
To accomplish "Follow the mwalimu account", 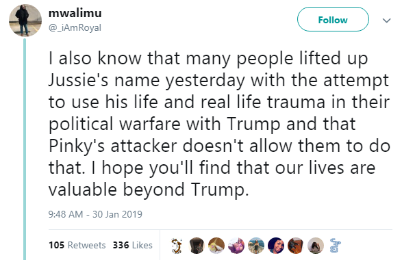I will pos(333,19).
